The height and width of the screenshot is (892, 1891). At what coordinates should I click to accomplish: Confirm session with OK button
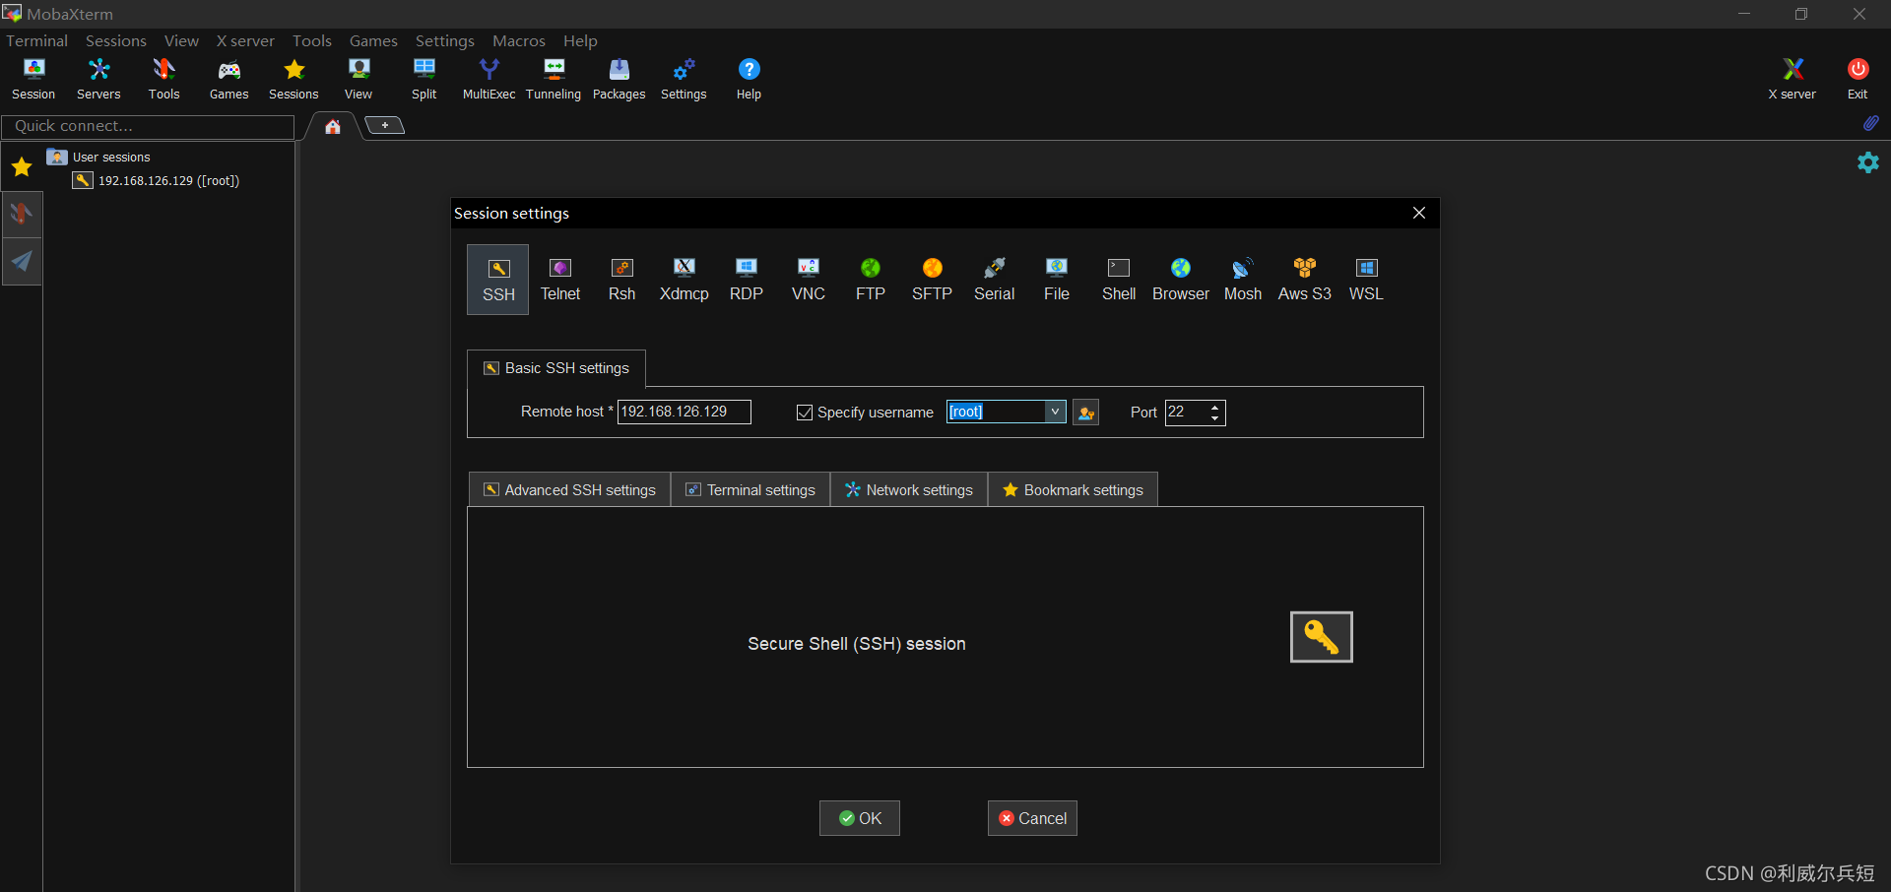tap(860, 818)
